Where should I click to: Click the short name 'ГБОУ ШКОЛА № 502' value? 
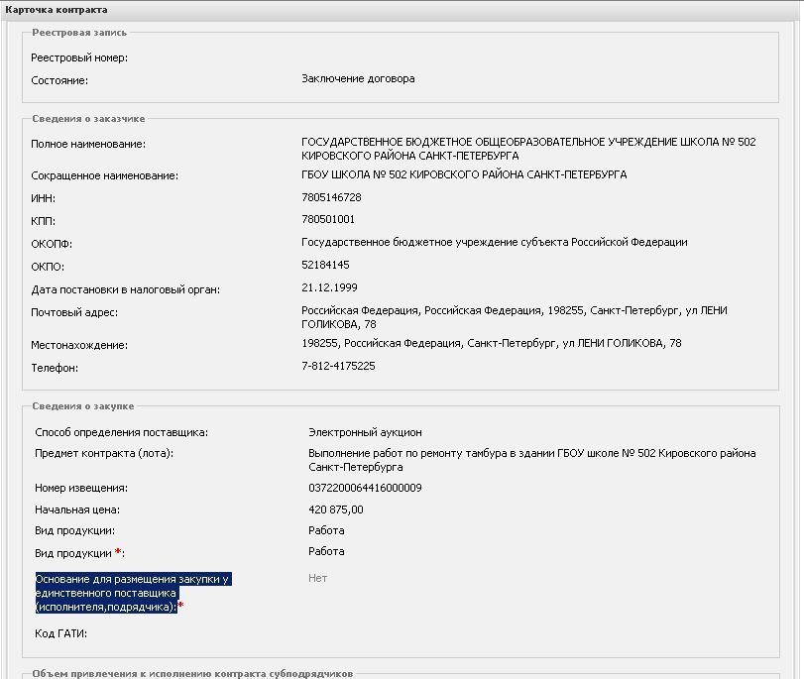[x=463, y=175]
